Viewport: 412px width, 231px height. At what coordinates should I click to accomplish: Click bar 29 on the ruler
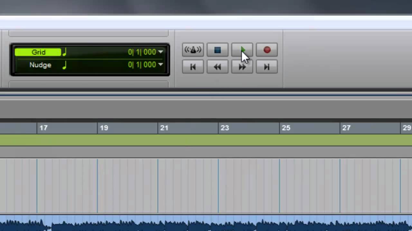click(x=407, y=128)
